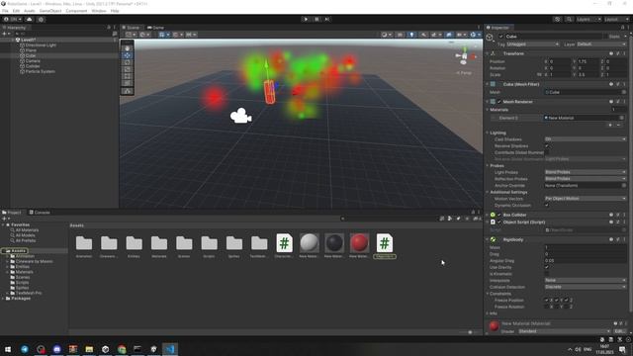Select Particle System in Hierarchy
633x356 pixels.
point(40,71)
